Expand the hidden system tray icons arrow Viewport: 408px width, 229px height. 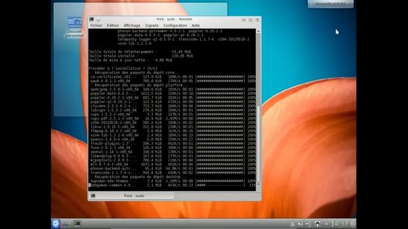click(326, 224)
